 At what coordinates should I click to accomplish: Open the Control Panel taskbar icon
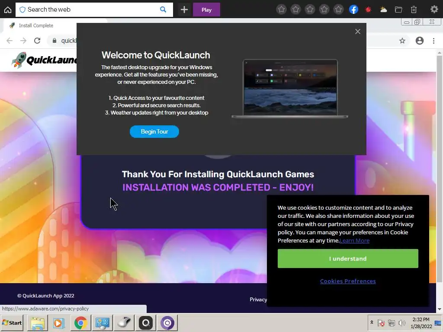(x=102, y=323)
